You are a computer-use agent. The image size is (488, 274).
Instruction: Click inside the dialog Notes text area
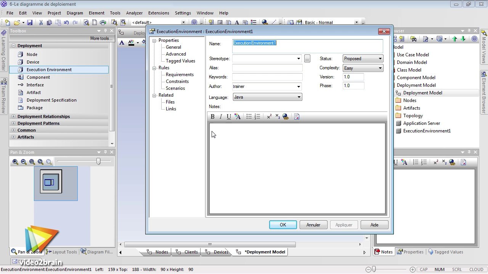click(297, 168)
